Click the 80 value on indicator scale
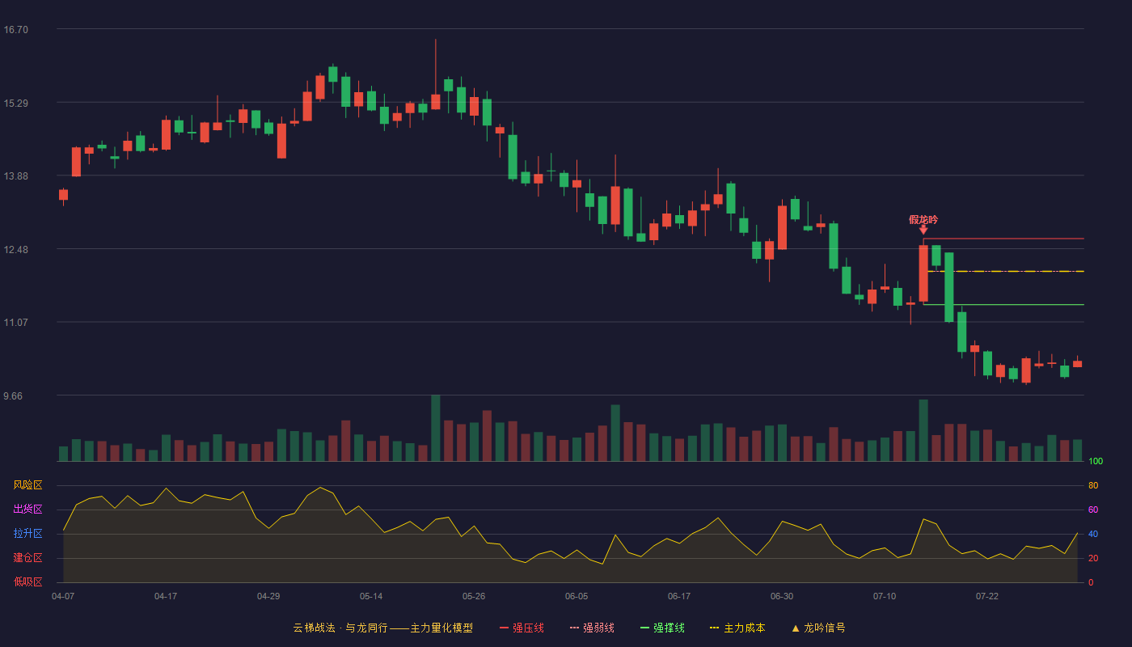1132x647 pixels. [x=1093, y=485]
